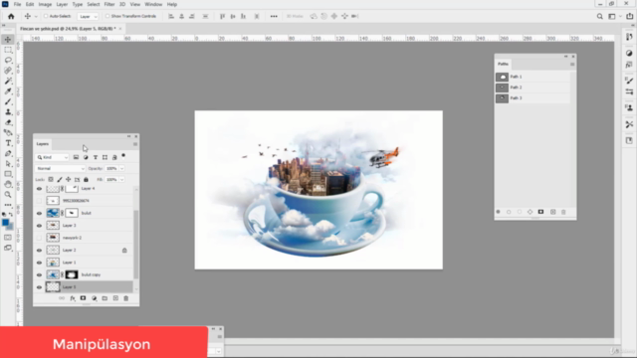
Task: Open the Kind filter dropdown
Action: (52, 157)
